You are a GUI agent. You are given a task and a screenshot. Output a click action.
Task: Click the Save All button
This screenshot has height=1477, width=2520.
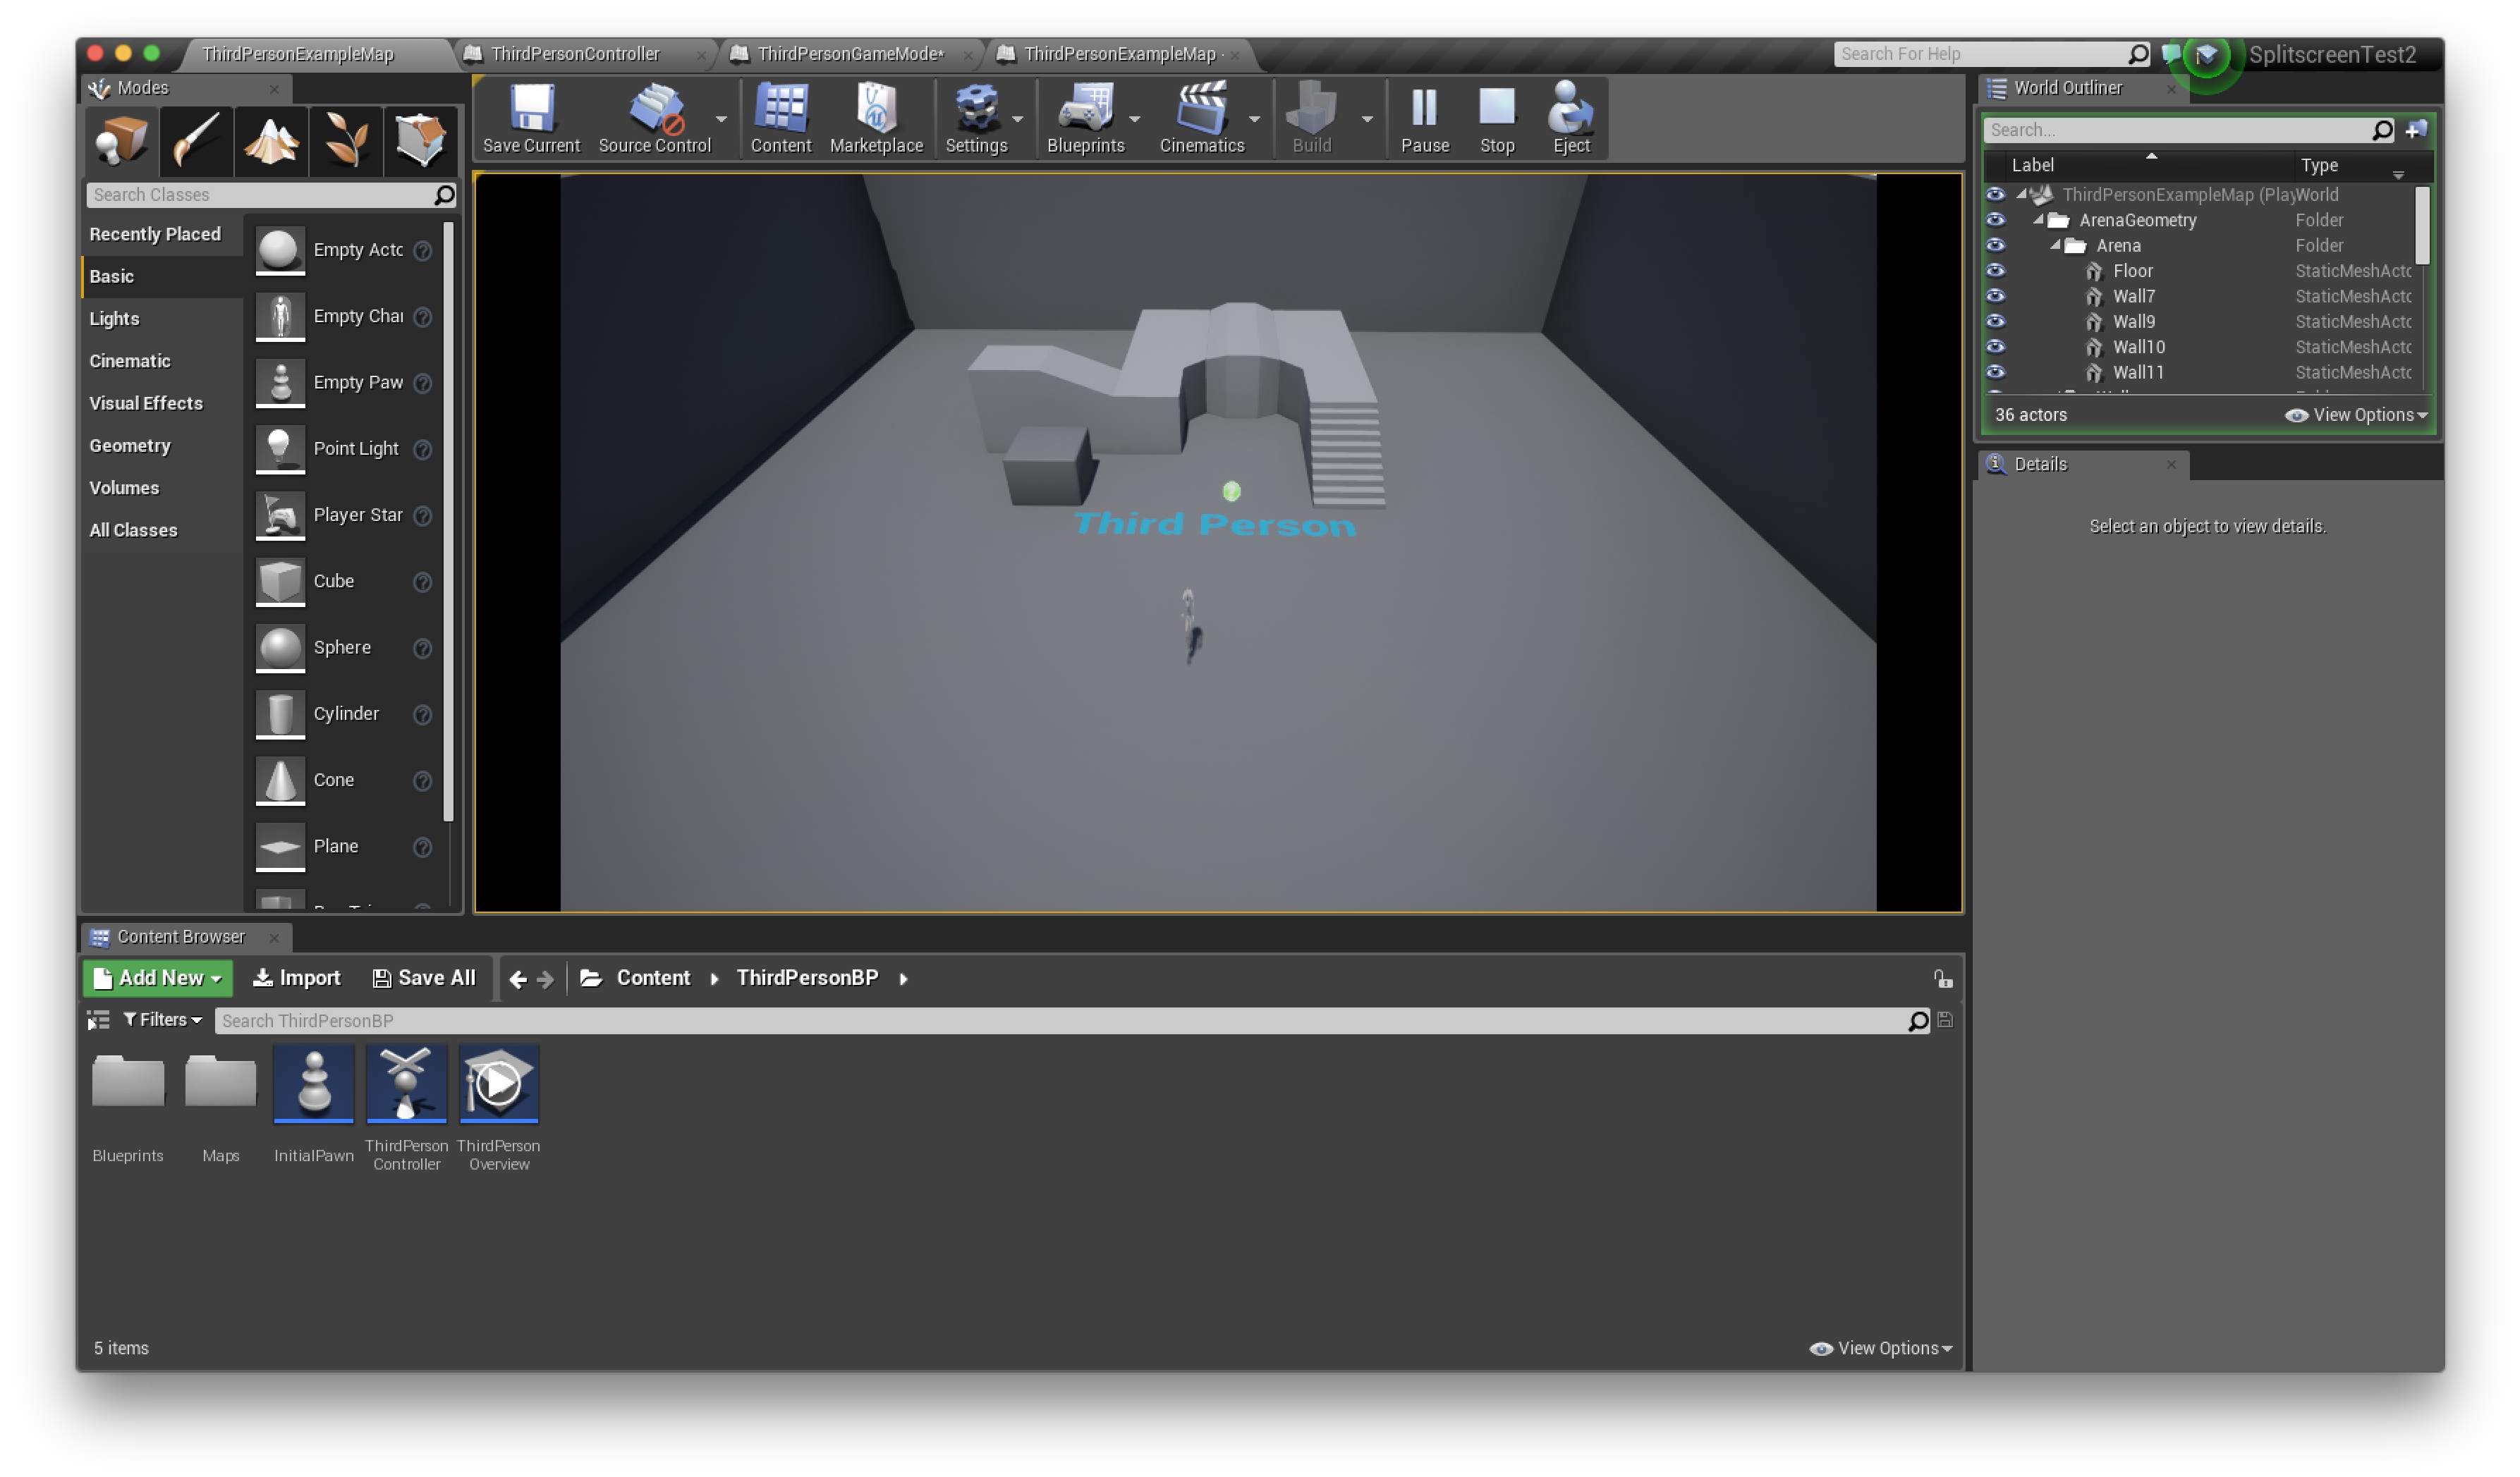pos(424,979)
